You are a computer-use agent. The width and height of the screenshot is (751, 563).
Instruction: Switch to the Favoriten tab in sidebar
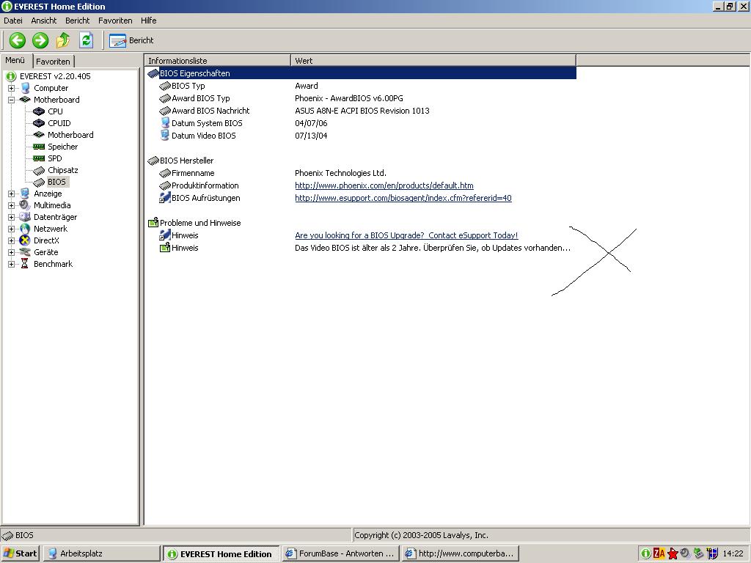[53, 62]
